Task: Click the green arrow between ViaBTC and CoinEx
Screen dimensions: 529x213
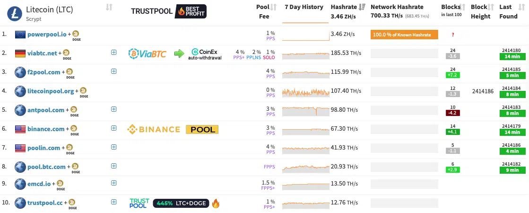Action: (179, 53)
